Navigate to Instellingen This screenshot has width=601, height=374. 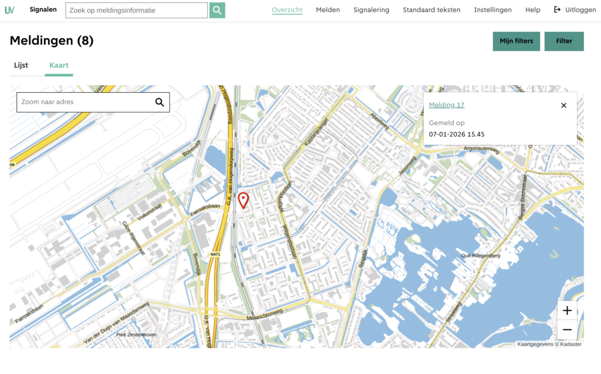tap(492, 10)
